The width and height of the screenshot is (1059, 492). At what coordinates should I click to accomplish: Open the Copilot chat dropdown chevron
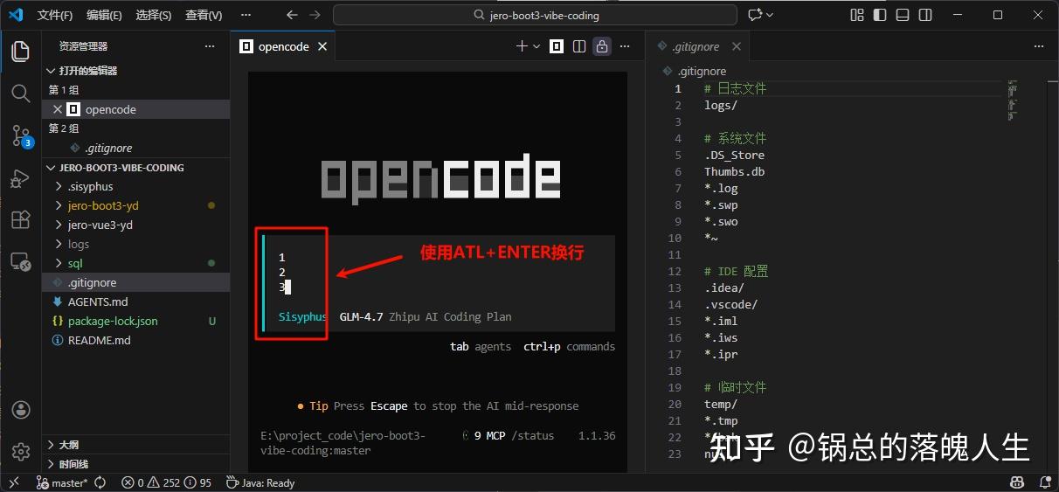pos(772,15)
